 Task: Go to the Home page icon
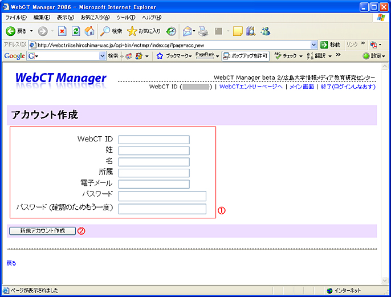(89, 31)
